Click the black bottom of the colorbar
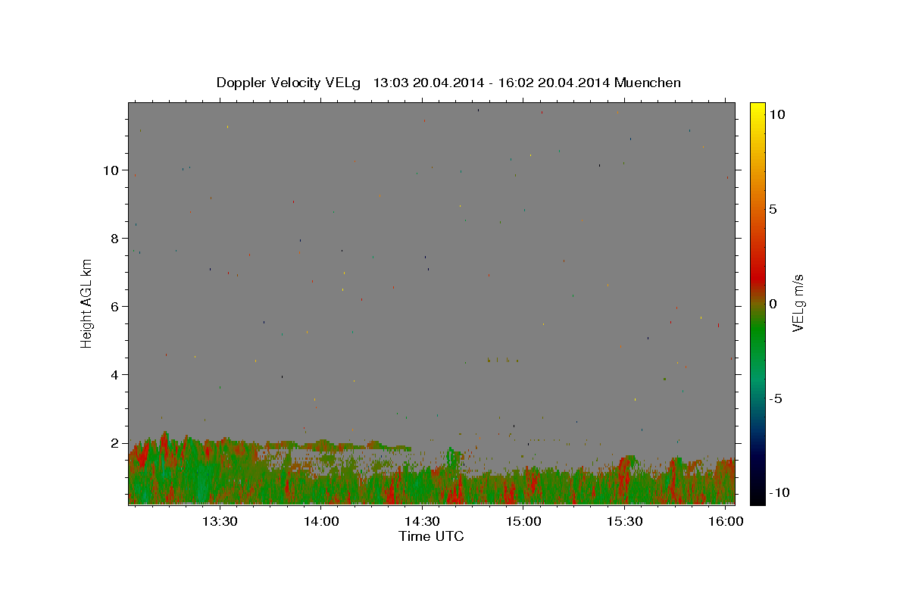This screenshot has height=606, width=909. point(757,499)
